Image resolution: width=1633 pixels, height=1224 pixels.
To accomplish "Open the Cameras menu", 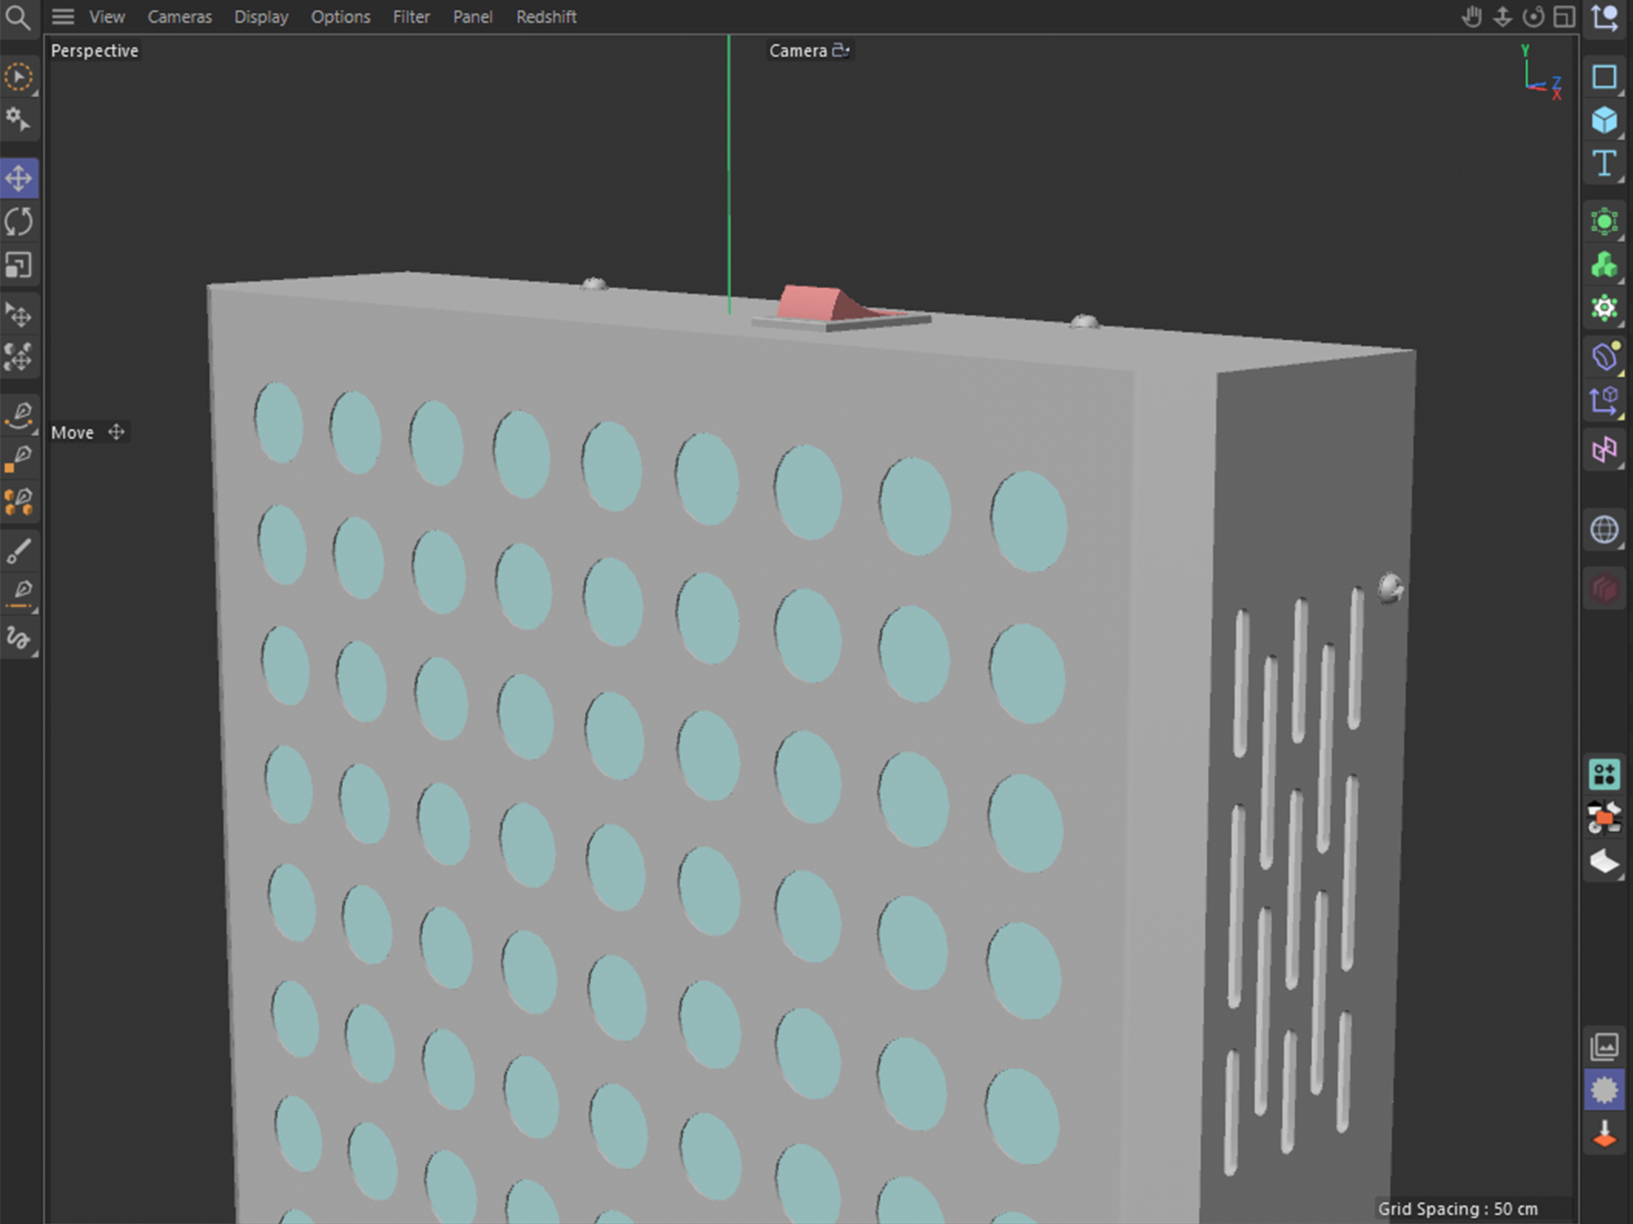I will tap(180, 16).
